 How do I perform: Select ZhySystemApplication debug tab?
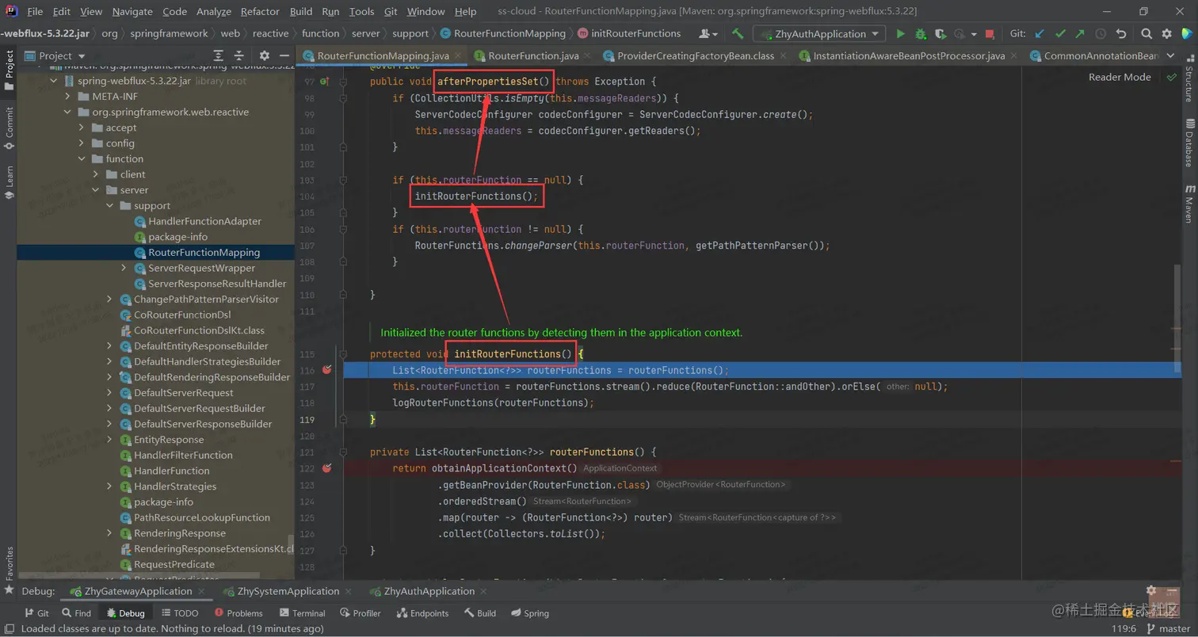[289, 591]
